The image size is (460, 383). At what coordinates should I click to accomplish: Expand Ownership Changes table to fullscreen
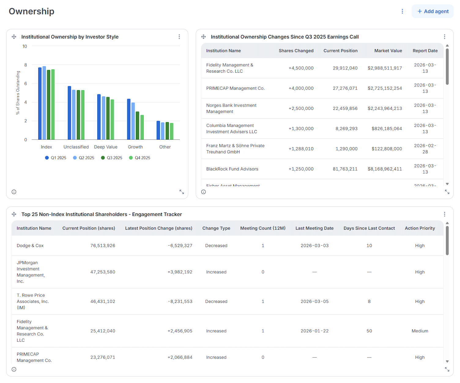point(447,192)
